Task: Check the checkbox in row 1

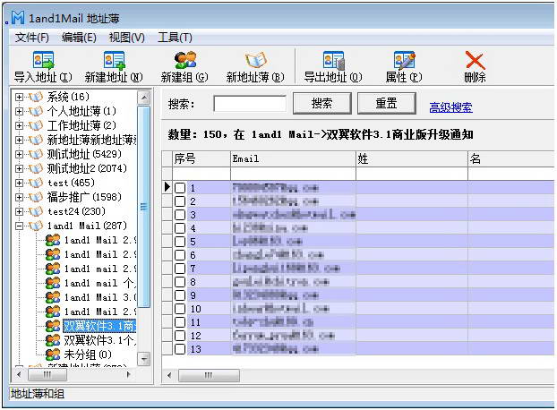Action: click(x=180, y=188)
